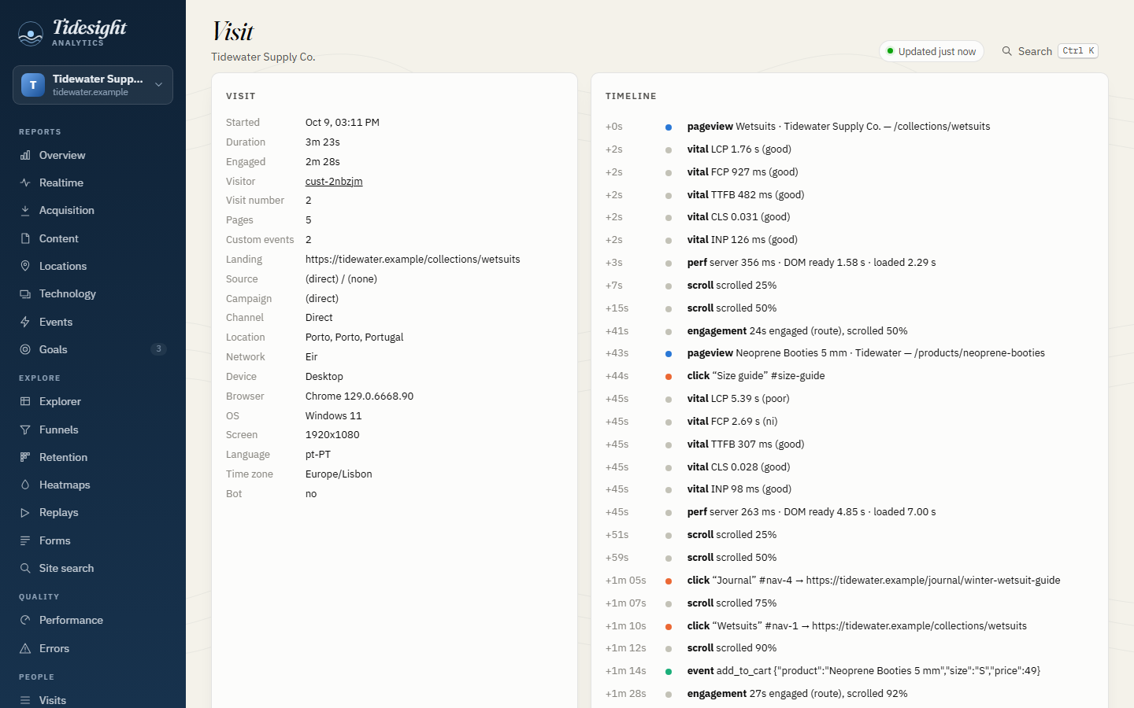Click the 'Wetsuits' #nav-1 click entry
The width and height of the screenshot is (1134, 708).
857,625
